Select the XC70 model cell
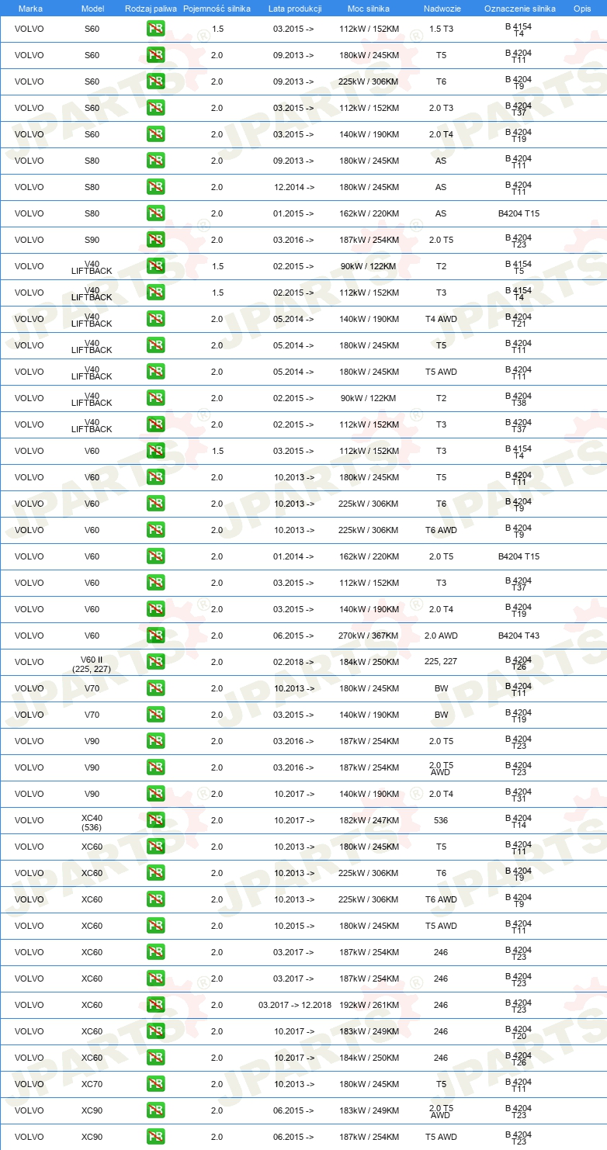The height and width of the screenshot is (1150, 607). (92, 1085)
